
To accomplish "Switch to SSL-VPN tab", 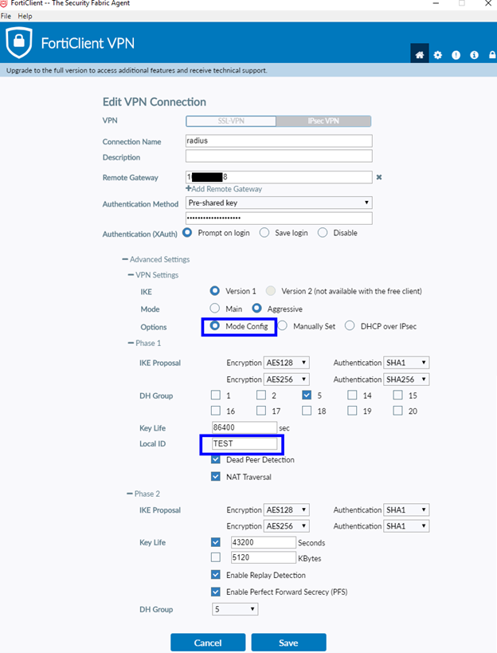I will point(231,120).
